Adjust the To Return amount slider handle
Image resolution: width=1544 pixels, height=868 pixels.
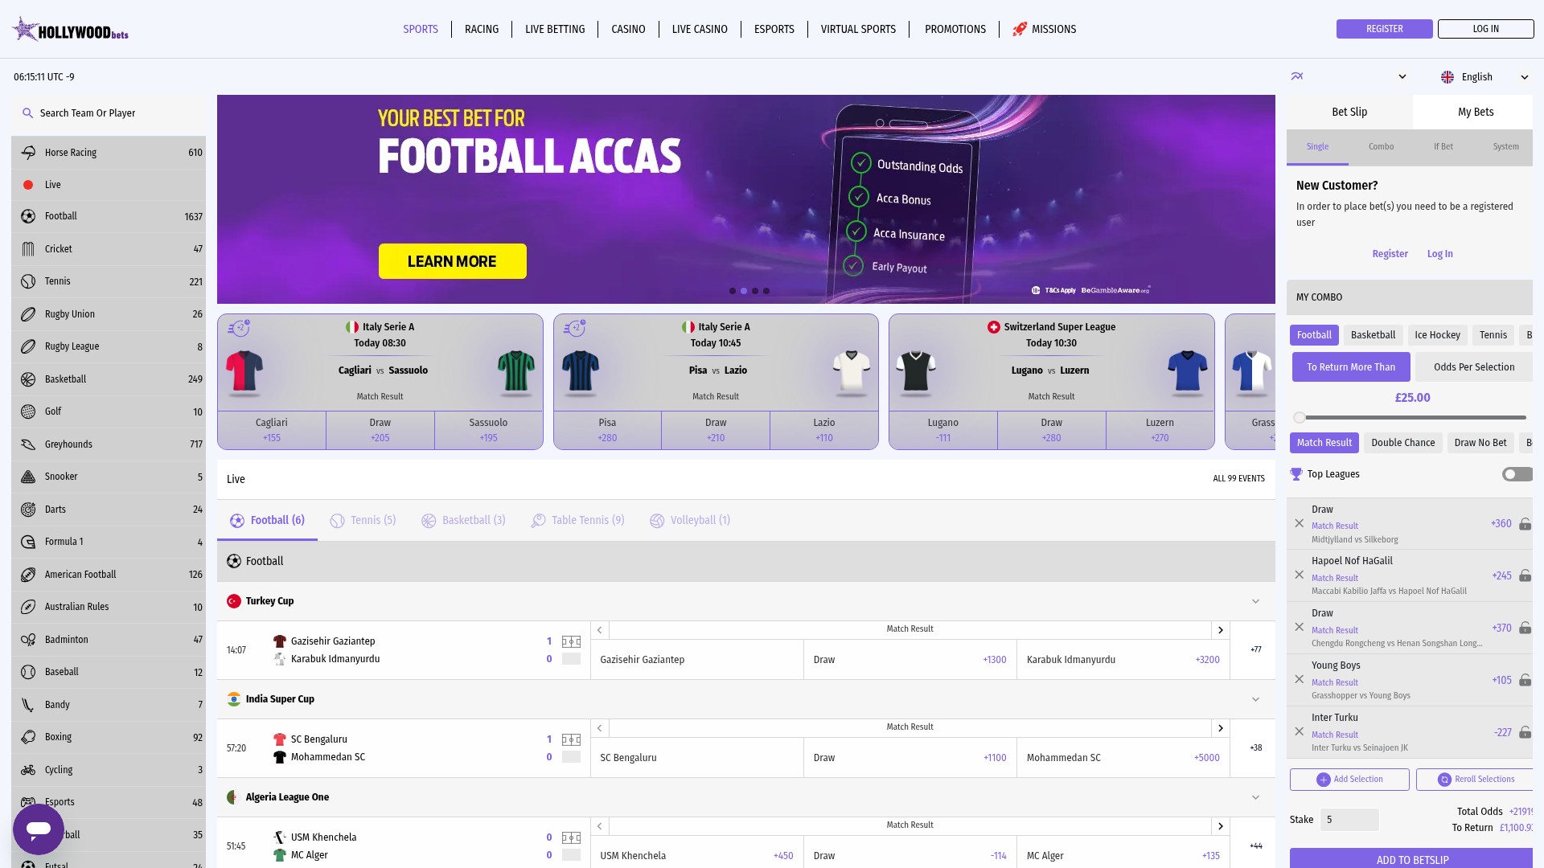coord(1300,418)
